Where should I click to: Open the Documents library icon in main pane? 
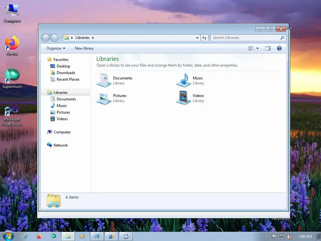104,80
